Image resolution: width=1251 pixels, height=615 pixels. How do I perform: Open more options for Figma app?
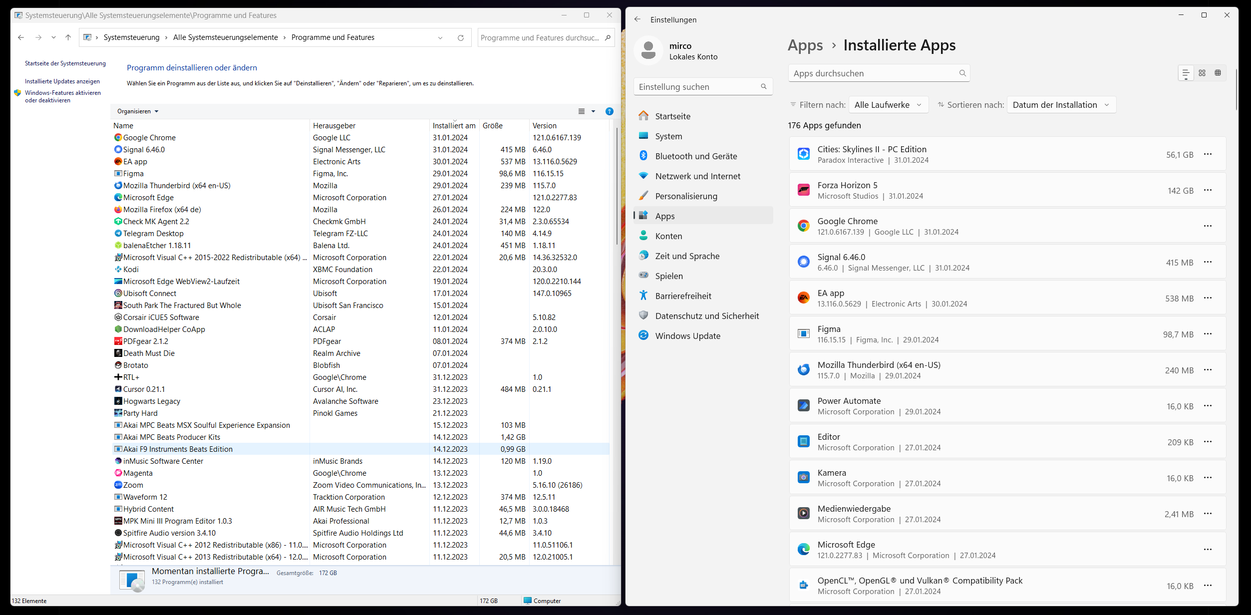point(1208,334)
